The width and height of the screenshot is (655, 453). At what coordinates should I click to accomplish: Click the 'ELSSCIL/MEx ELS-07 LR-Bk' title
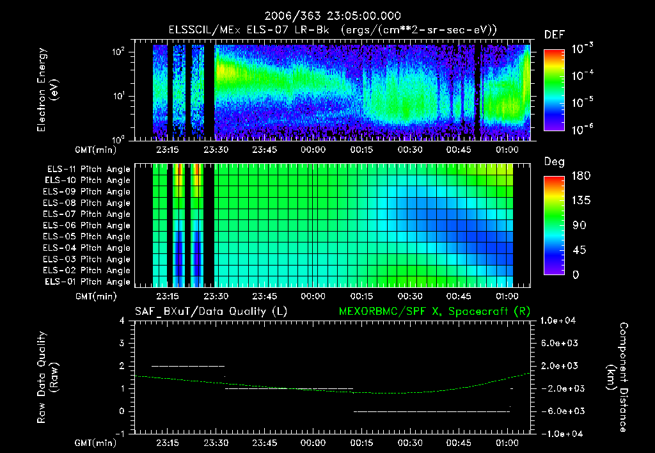[249, 30]
